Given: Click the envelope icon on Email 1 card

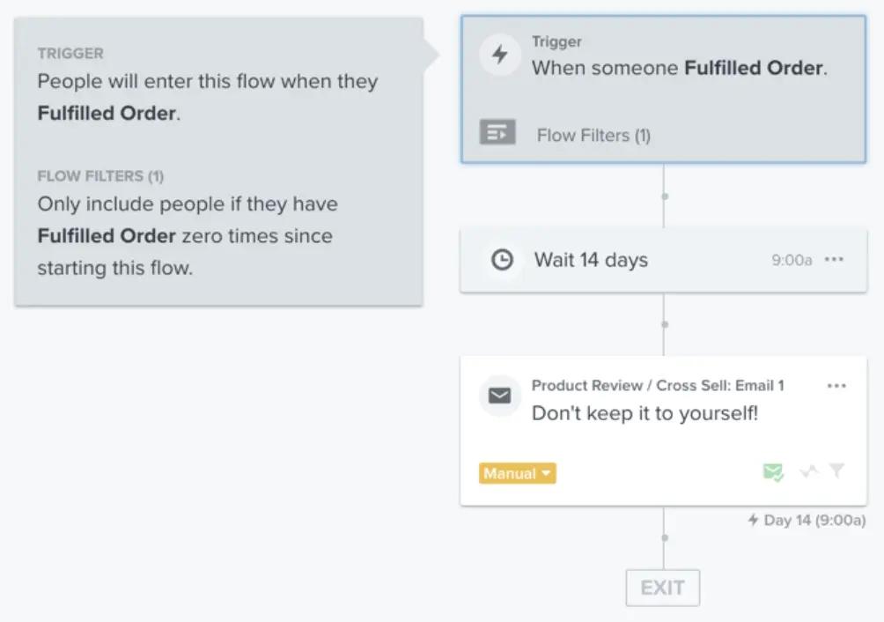Looking at the screenshot, I should click(499, 396).
